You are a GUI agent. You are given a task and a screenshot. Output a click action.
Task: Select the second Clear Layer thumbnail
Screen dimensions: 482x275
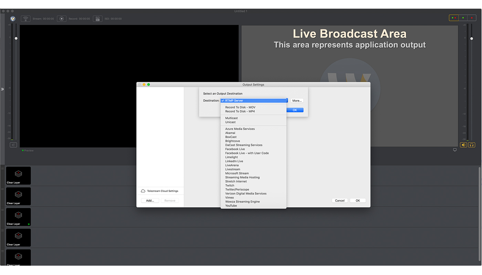19,196
